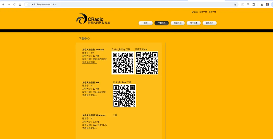The image size is (273, 139).
Task: Click the address bar URL cradio.live/download.htm
Action: tap(43, 5)
